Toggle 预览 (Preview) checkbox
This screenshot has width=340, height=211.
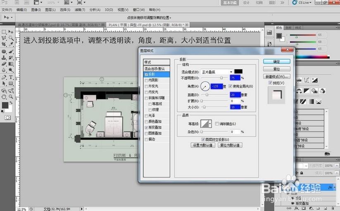click(270, 83)
